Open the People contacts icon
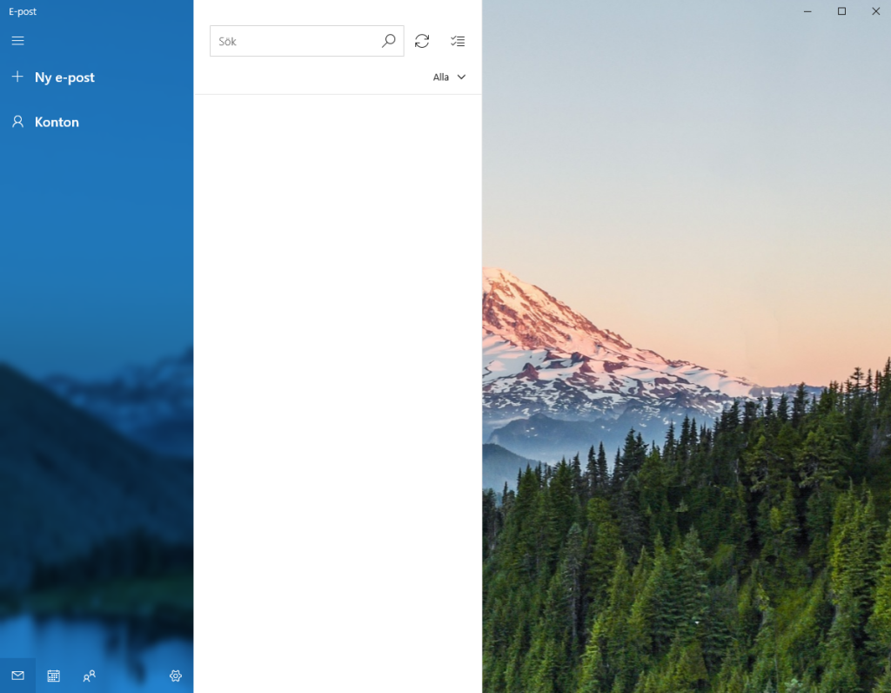This screenshot has width=891, height=693. pos(90,676)
